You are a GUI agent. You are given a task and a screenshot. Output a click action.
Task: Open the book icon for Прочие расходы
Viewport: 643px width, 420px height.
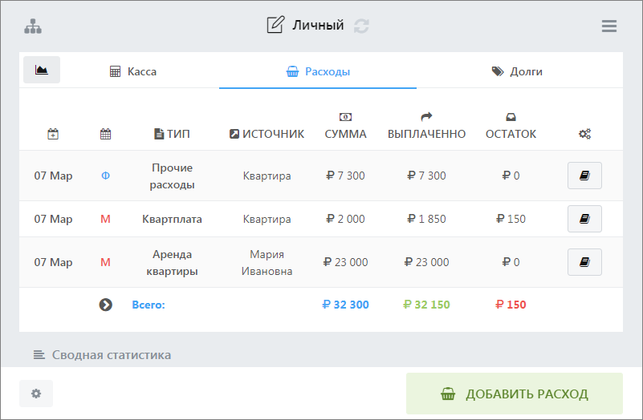tap(584, 176)
